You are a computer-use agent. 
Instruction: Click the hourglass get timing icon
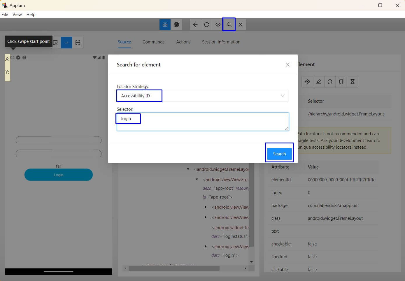coord(352,82)
